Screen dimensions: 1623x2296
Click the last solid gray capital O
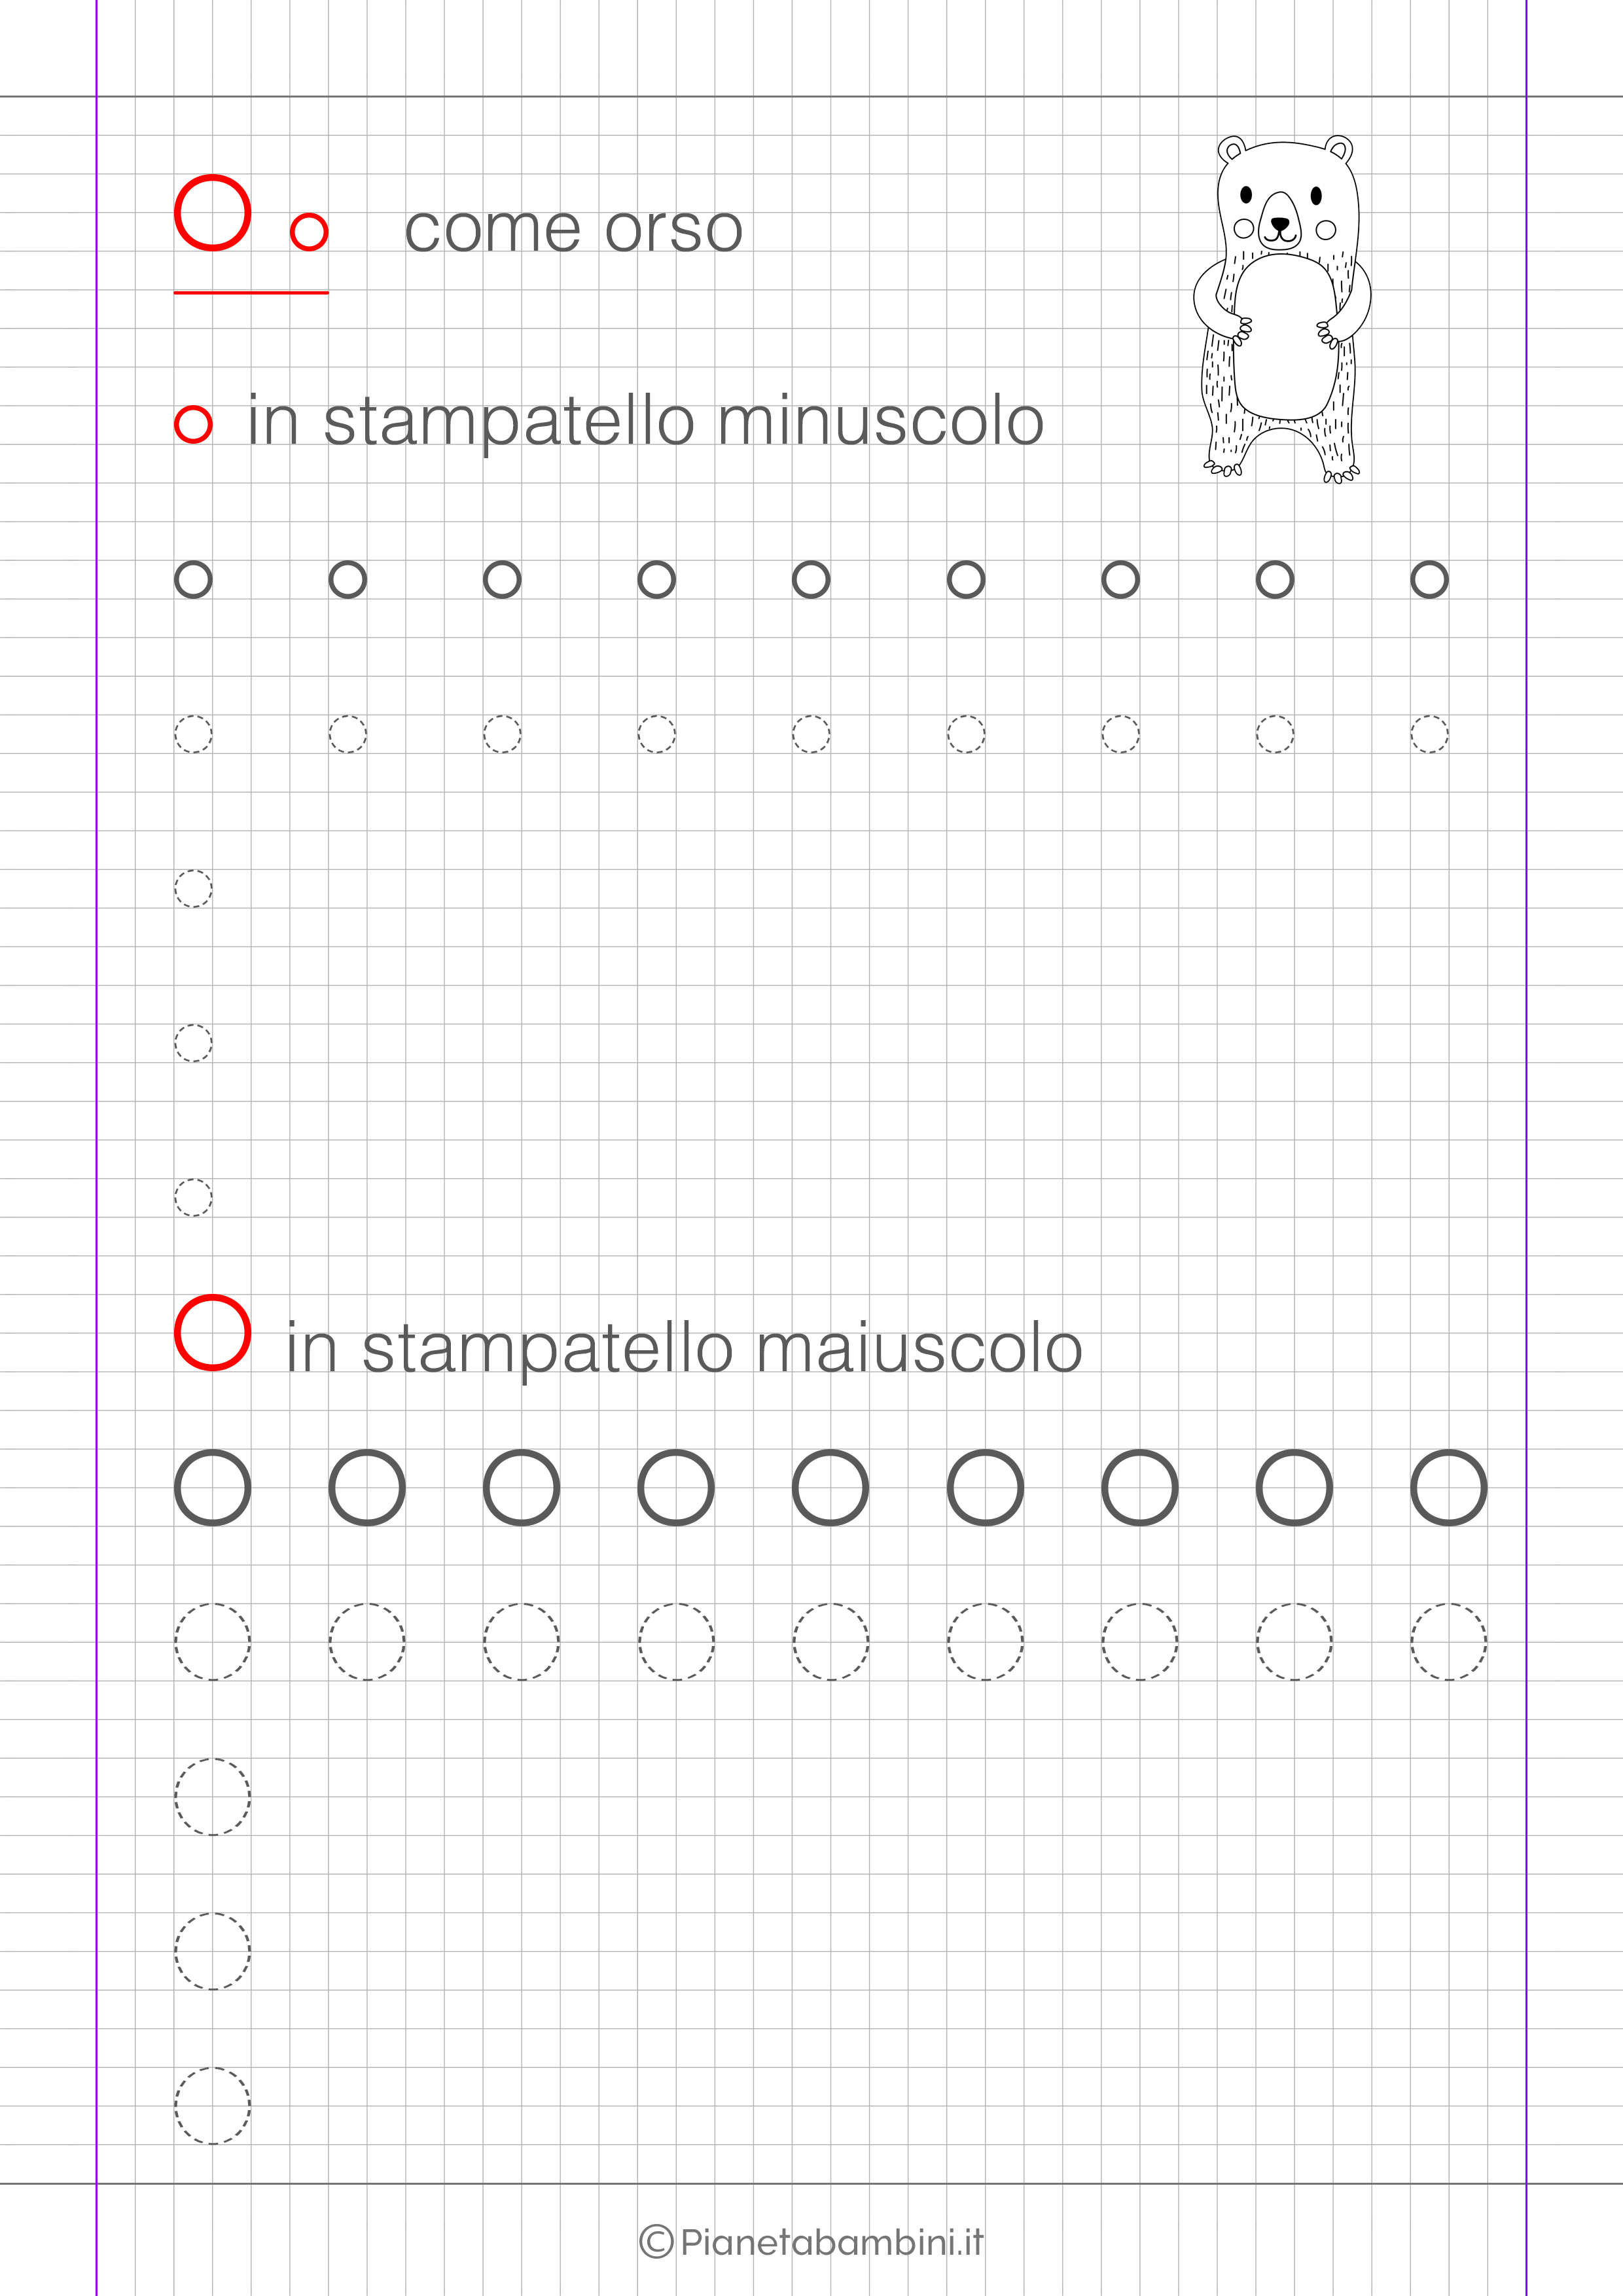pyautogui.click(x=1448, y=1487)
